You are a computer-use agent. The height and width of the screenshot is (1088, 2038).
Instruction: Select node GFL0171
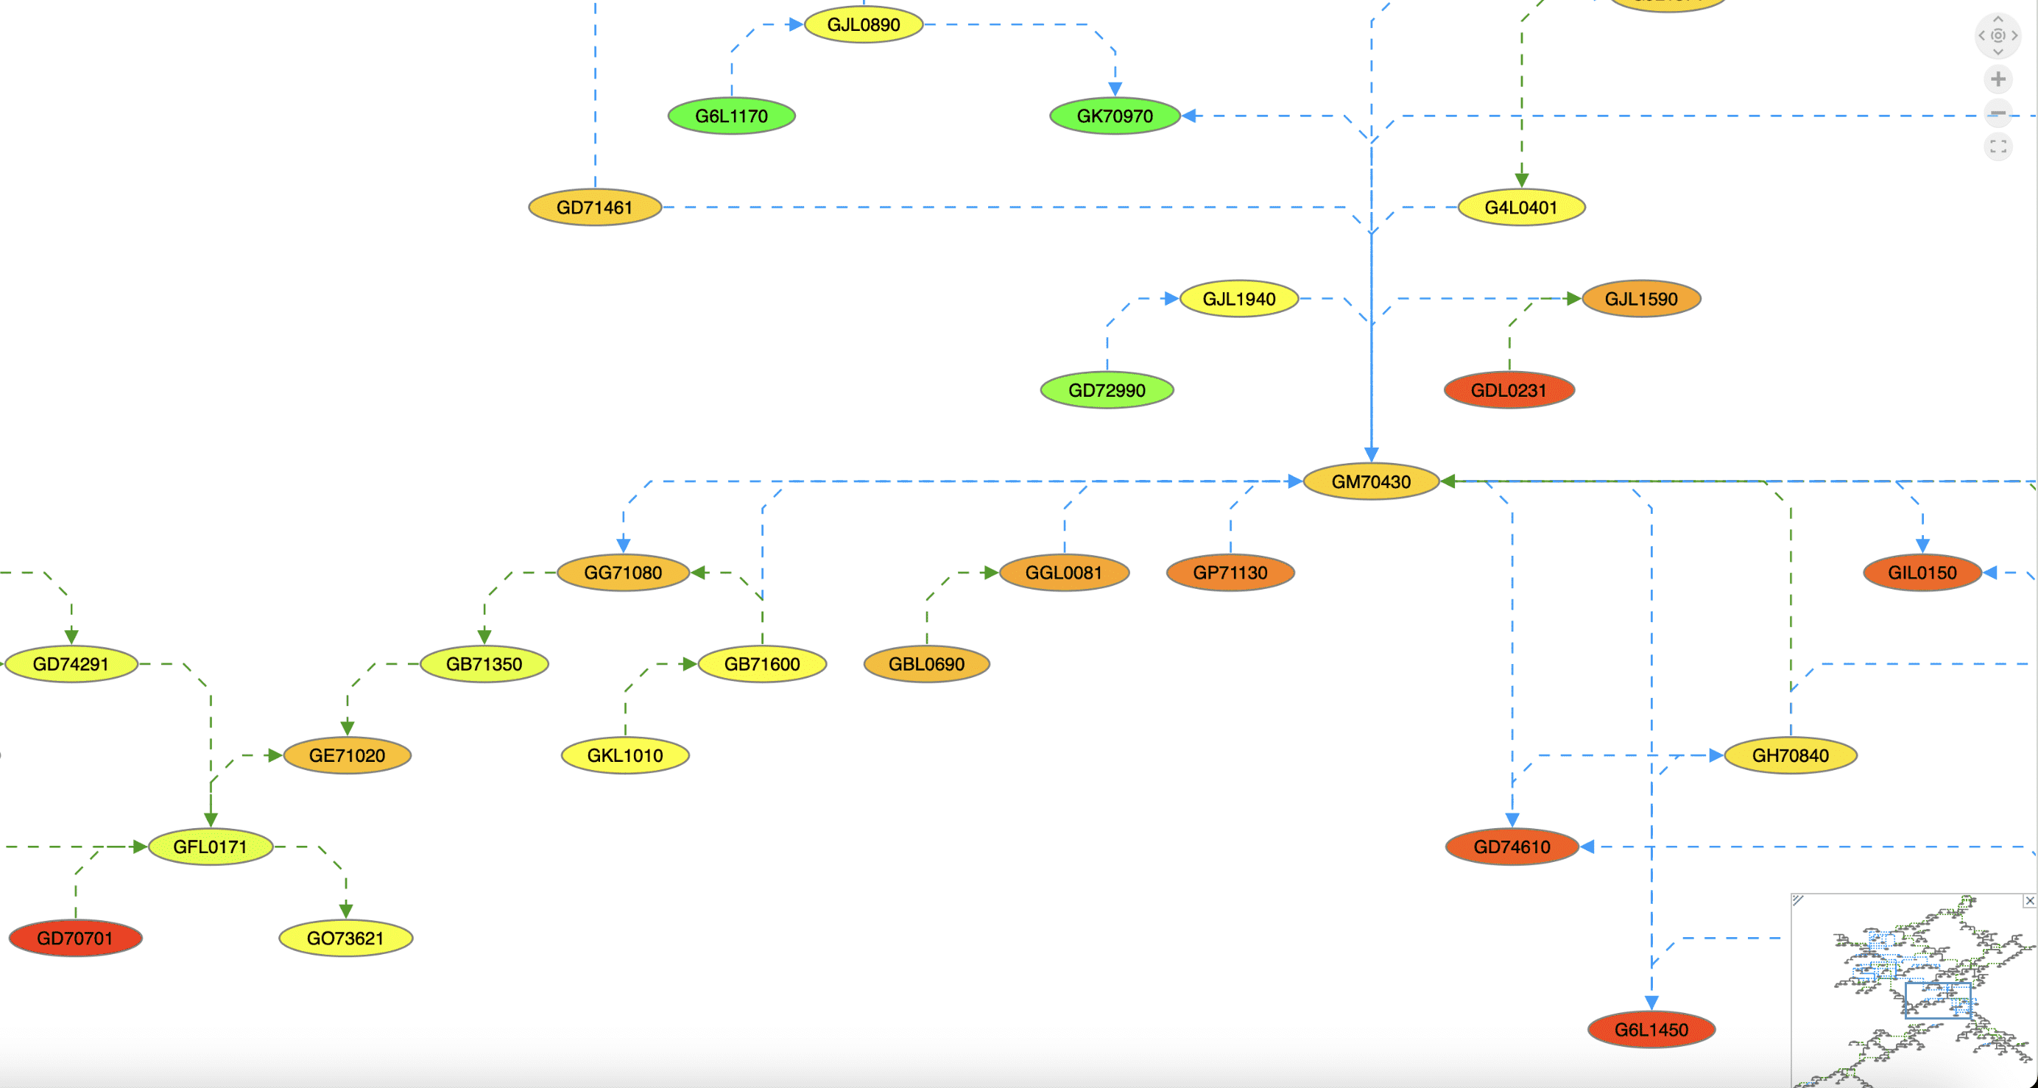click(211, 847)
